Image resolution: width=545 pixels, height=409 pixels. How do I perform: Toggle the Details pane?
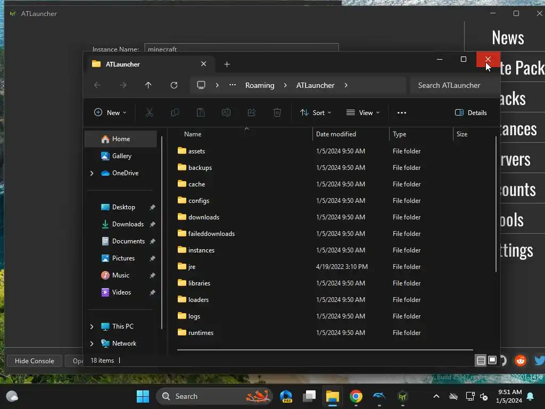[x=471, y=113]
